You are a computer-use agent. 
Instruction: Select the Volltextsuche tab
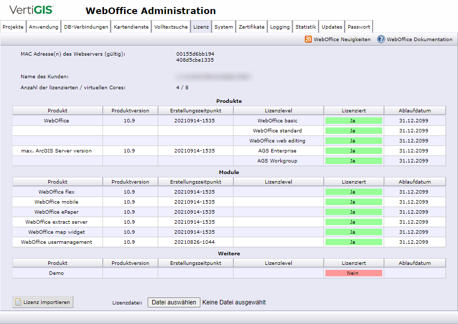click(x=171, y=27)
